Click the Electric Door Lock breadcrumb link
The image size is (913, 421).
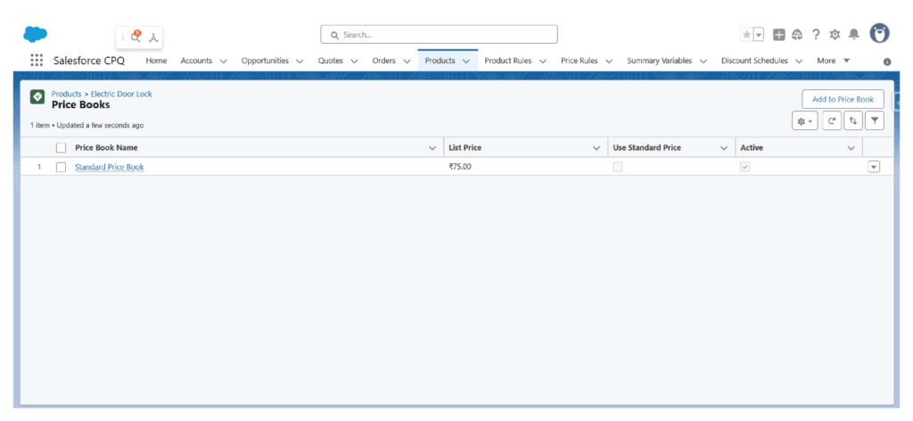click(121, 94)
